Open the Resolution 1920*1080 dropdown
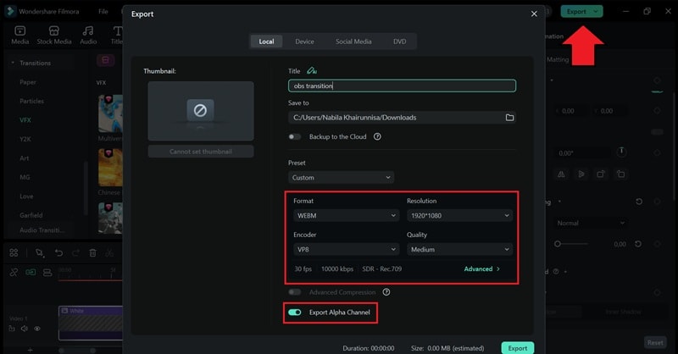This screenshot has height=354, width=678. [x=459, y=215]
